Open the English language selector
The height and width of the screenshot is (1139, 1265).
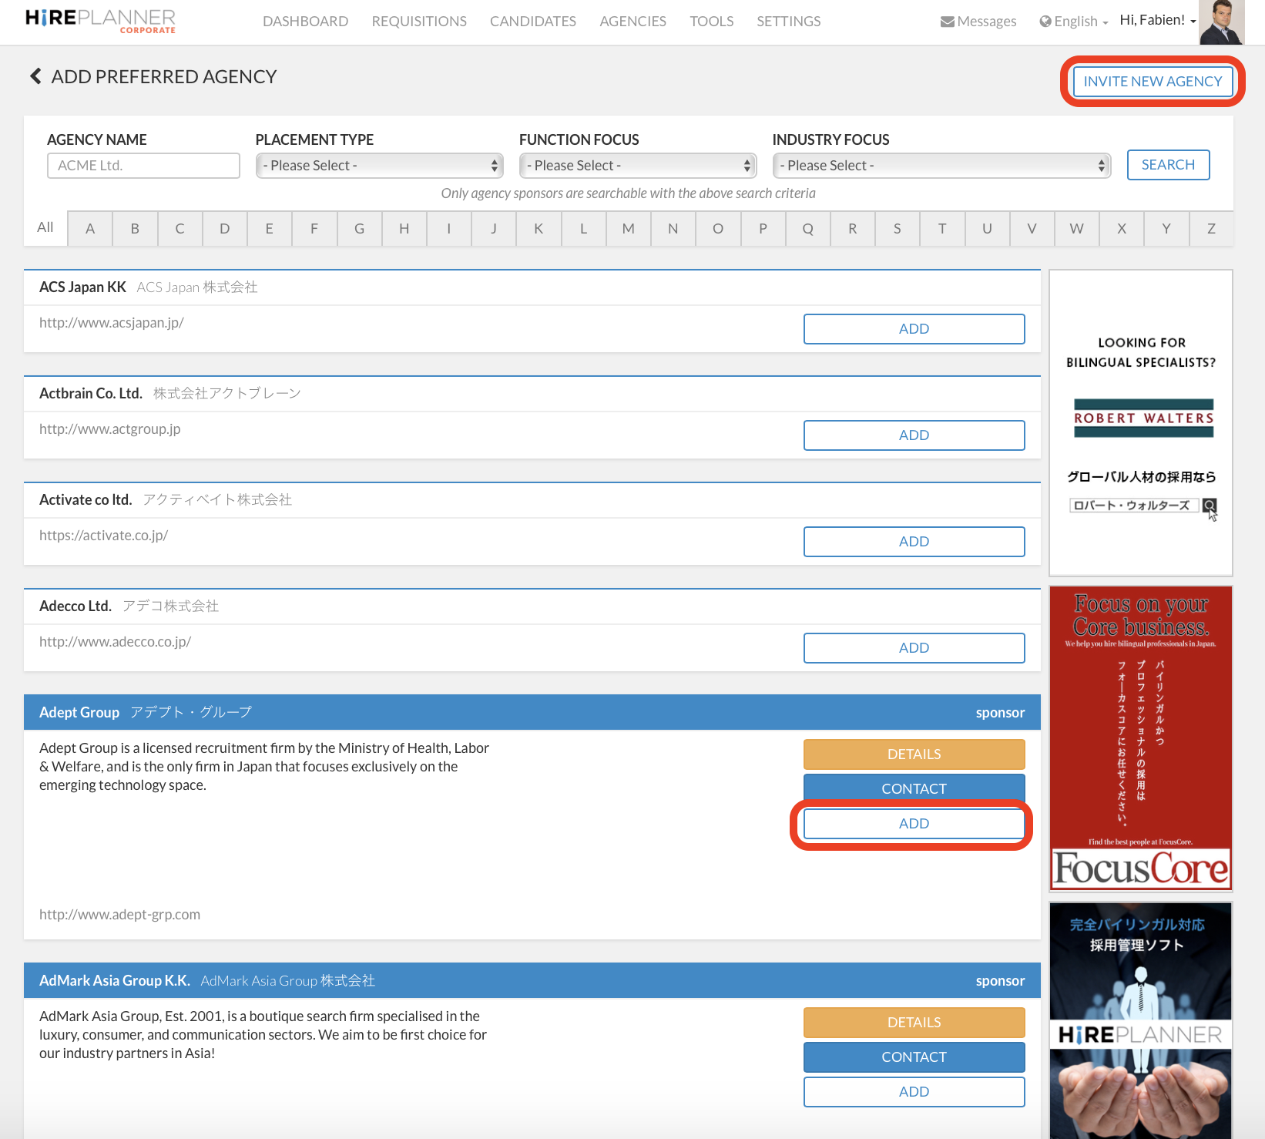(1074, 22)
